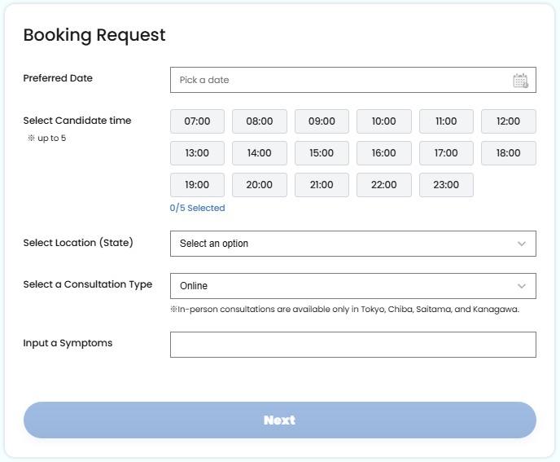Choose the 16:00 candidate time
Screen dimensions: 560x462
tap(384, 153)
